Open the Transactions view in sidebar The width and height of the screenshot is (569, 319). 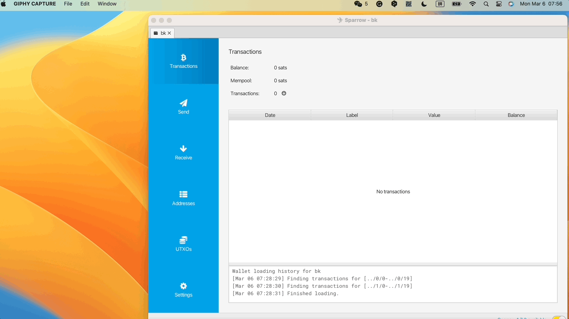click(x=183, y=61)
